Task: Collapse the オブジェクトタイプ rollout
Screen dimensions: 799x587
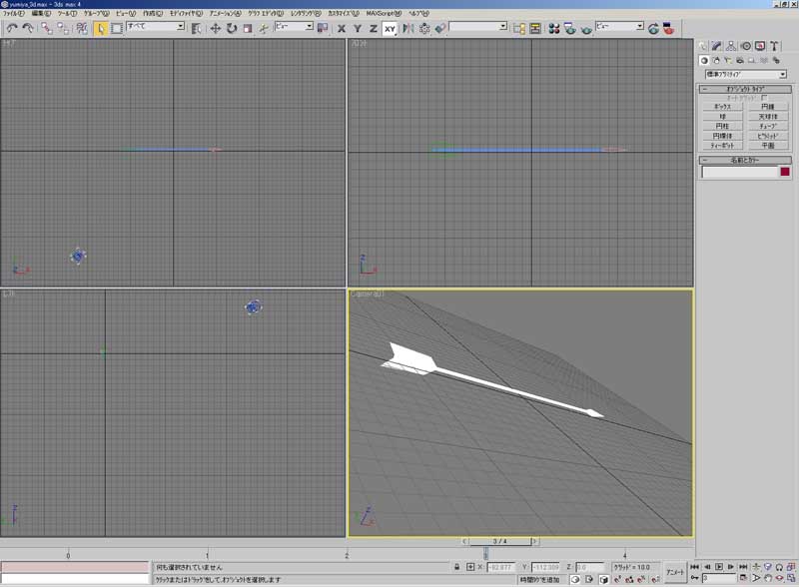Action: coord(745,89)
